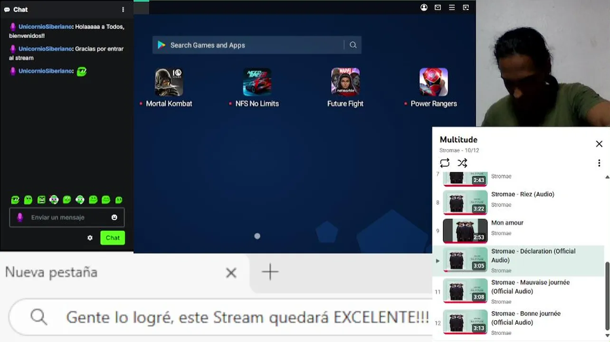Click the minimize-to-window icon in emulator top bar
This screenshot has width=610, height=342.
point(466,7)
